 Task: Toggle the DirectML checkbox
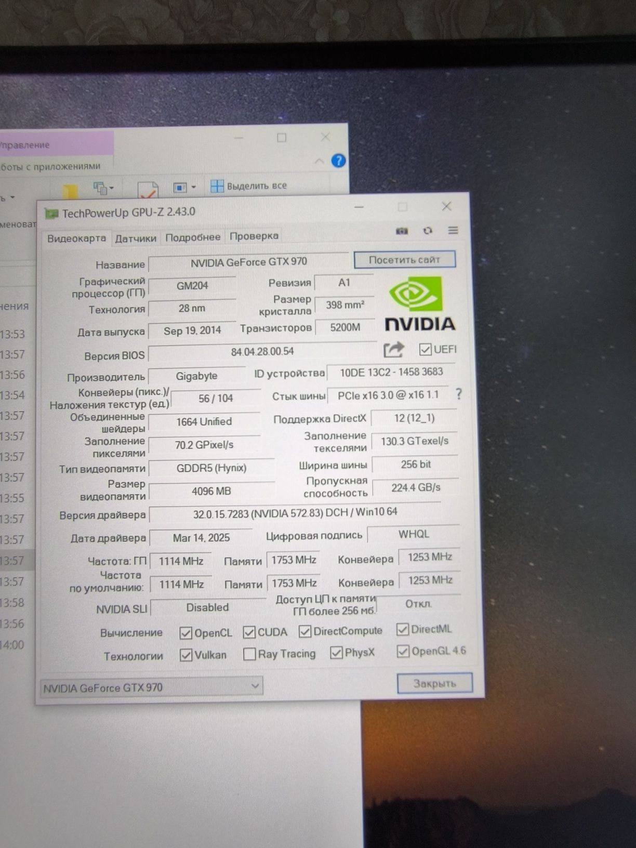pos(402,630)
